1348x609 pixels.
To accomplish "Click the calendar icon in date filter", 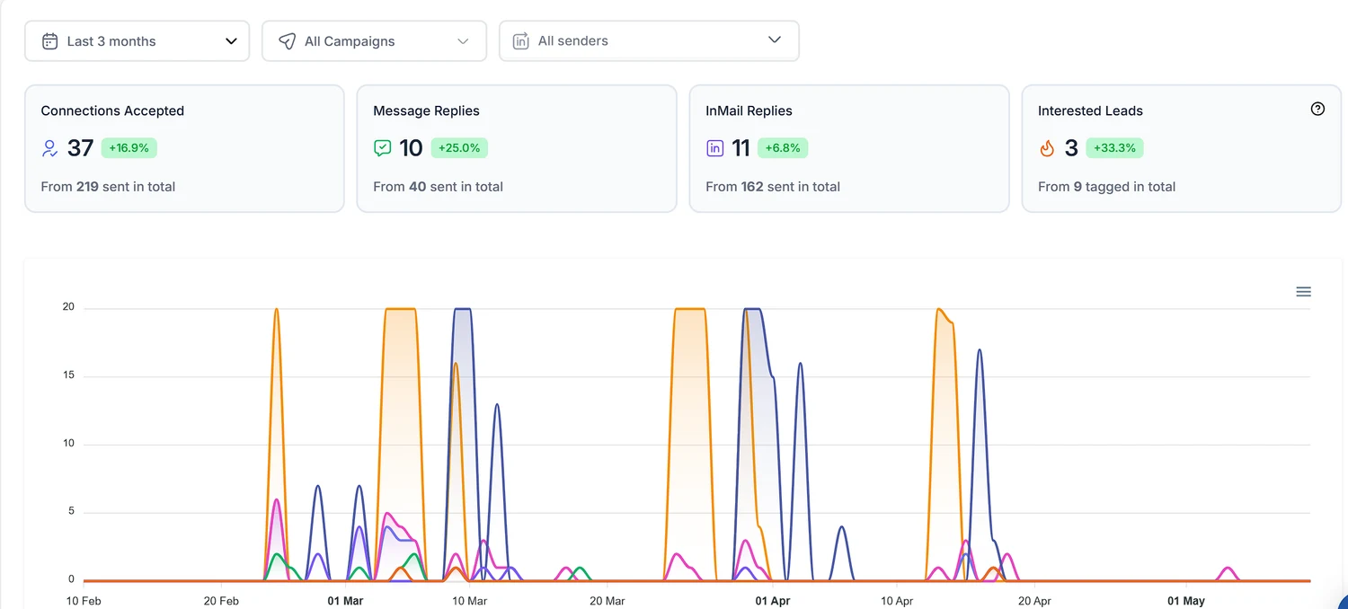I will tap(50, 41).
